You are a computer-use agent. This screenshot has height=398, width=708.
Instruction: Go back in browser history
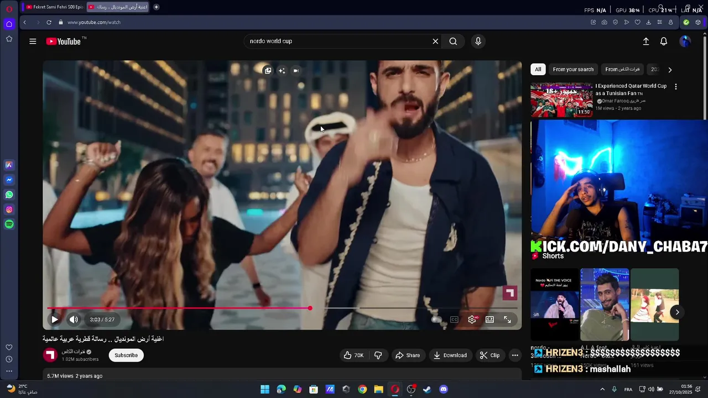pyautogui.click(x=24, y=22)
